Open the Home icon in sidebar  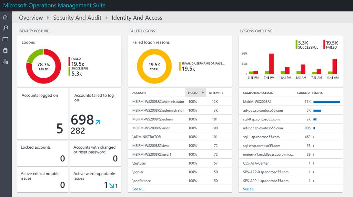pyautogui.click(x=5, y=17)
